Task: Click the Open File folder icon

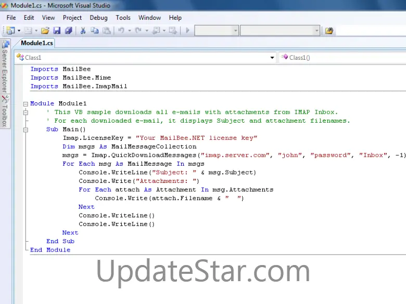Action: [x=45, y=31]
